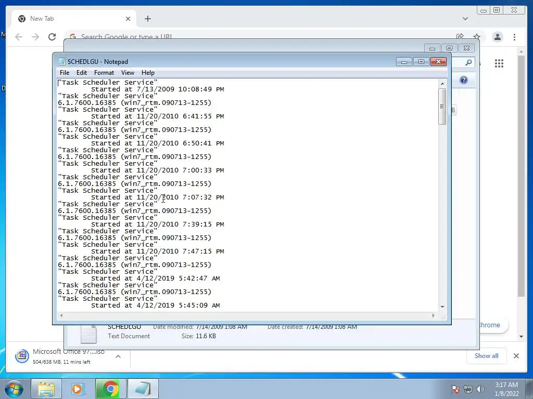Switch to Chrome from the taskbar
The image size is (533, 399).
click(110, 389)
